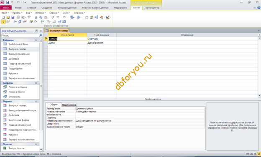
Task: Click the Delete rows icon with red X
Action: click(24, 22)
